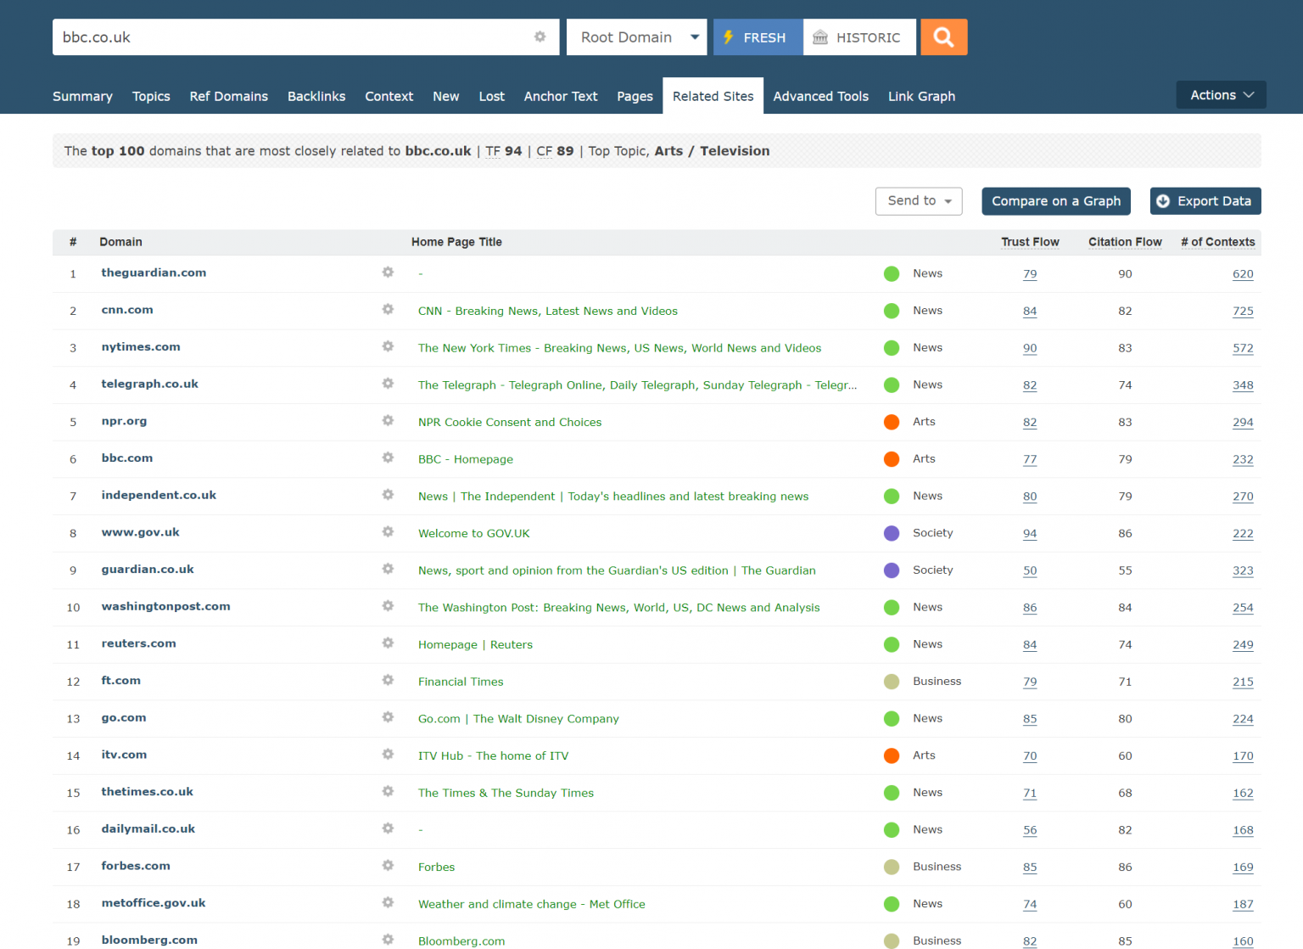Screen dimensions: 1303x949
Task: Click gear icon for thetimes.co.uk row
Action: pyautogui.click(x=388, y=791)
